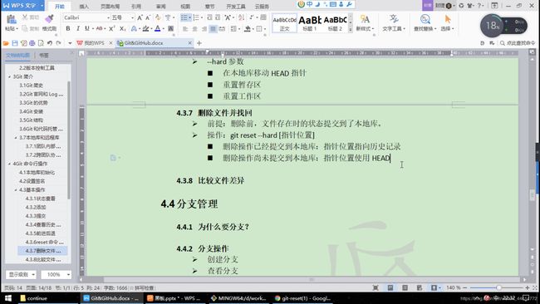Adjust zoom slider in status bar

pyautogui.click(x=498, y=287)
